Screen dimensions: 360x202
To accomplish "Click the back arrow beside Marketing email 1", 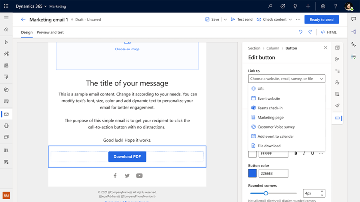I will [23, 20].
